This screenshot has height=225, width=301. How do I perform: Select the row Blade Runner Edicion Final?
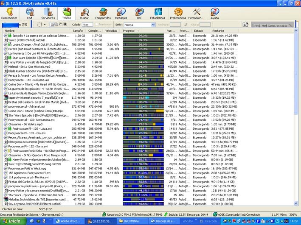coord(121,71)
